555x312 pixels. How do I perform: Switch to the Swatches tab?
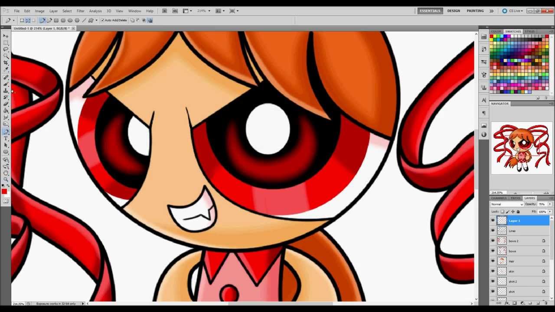[x=513, y=31]
